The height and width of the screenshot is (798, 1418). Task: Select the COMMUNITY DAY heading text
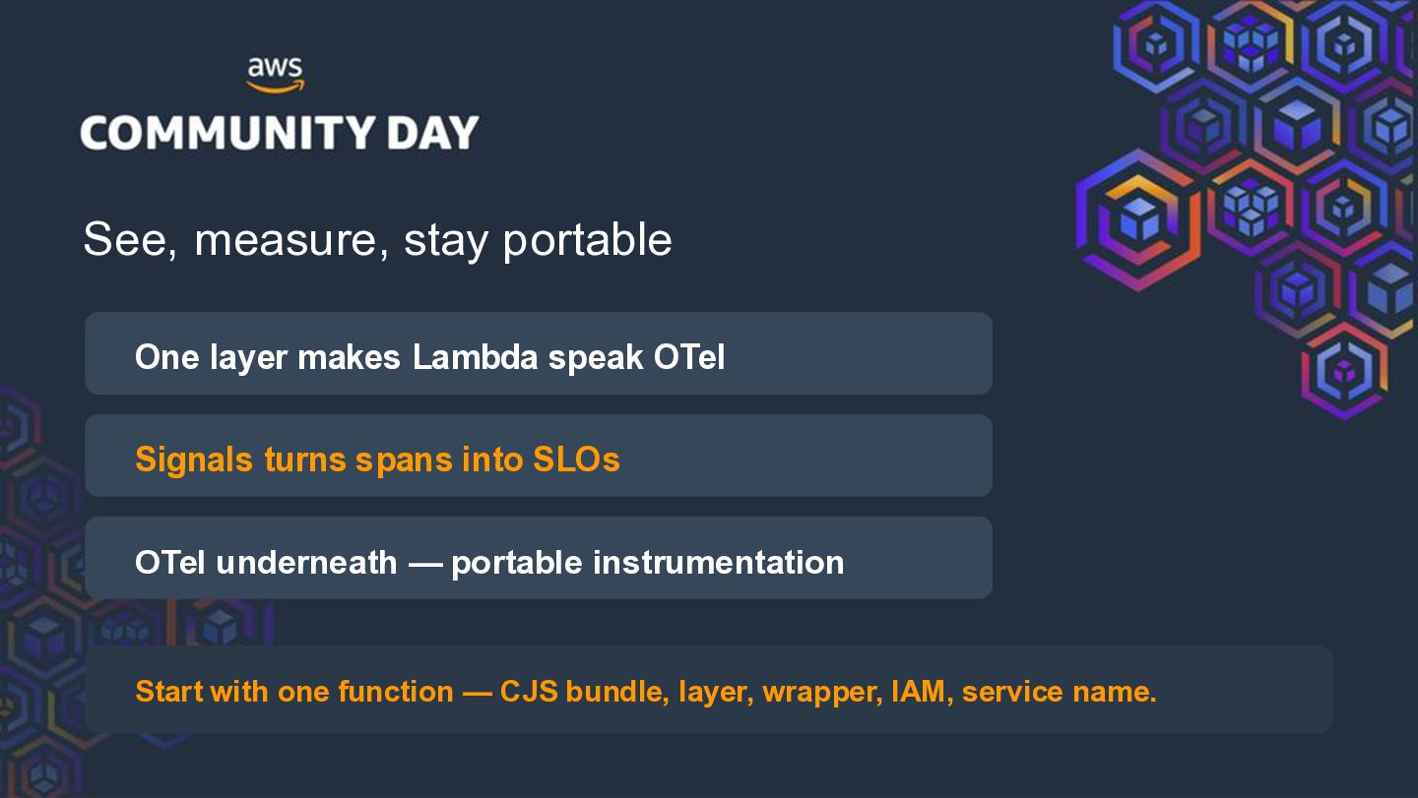tap(280, 133)
